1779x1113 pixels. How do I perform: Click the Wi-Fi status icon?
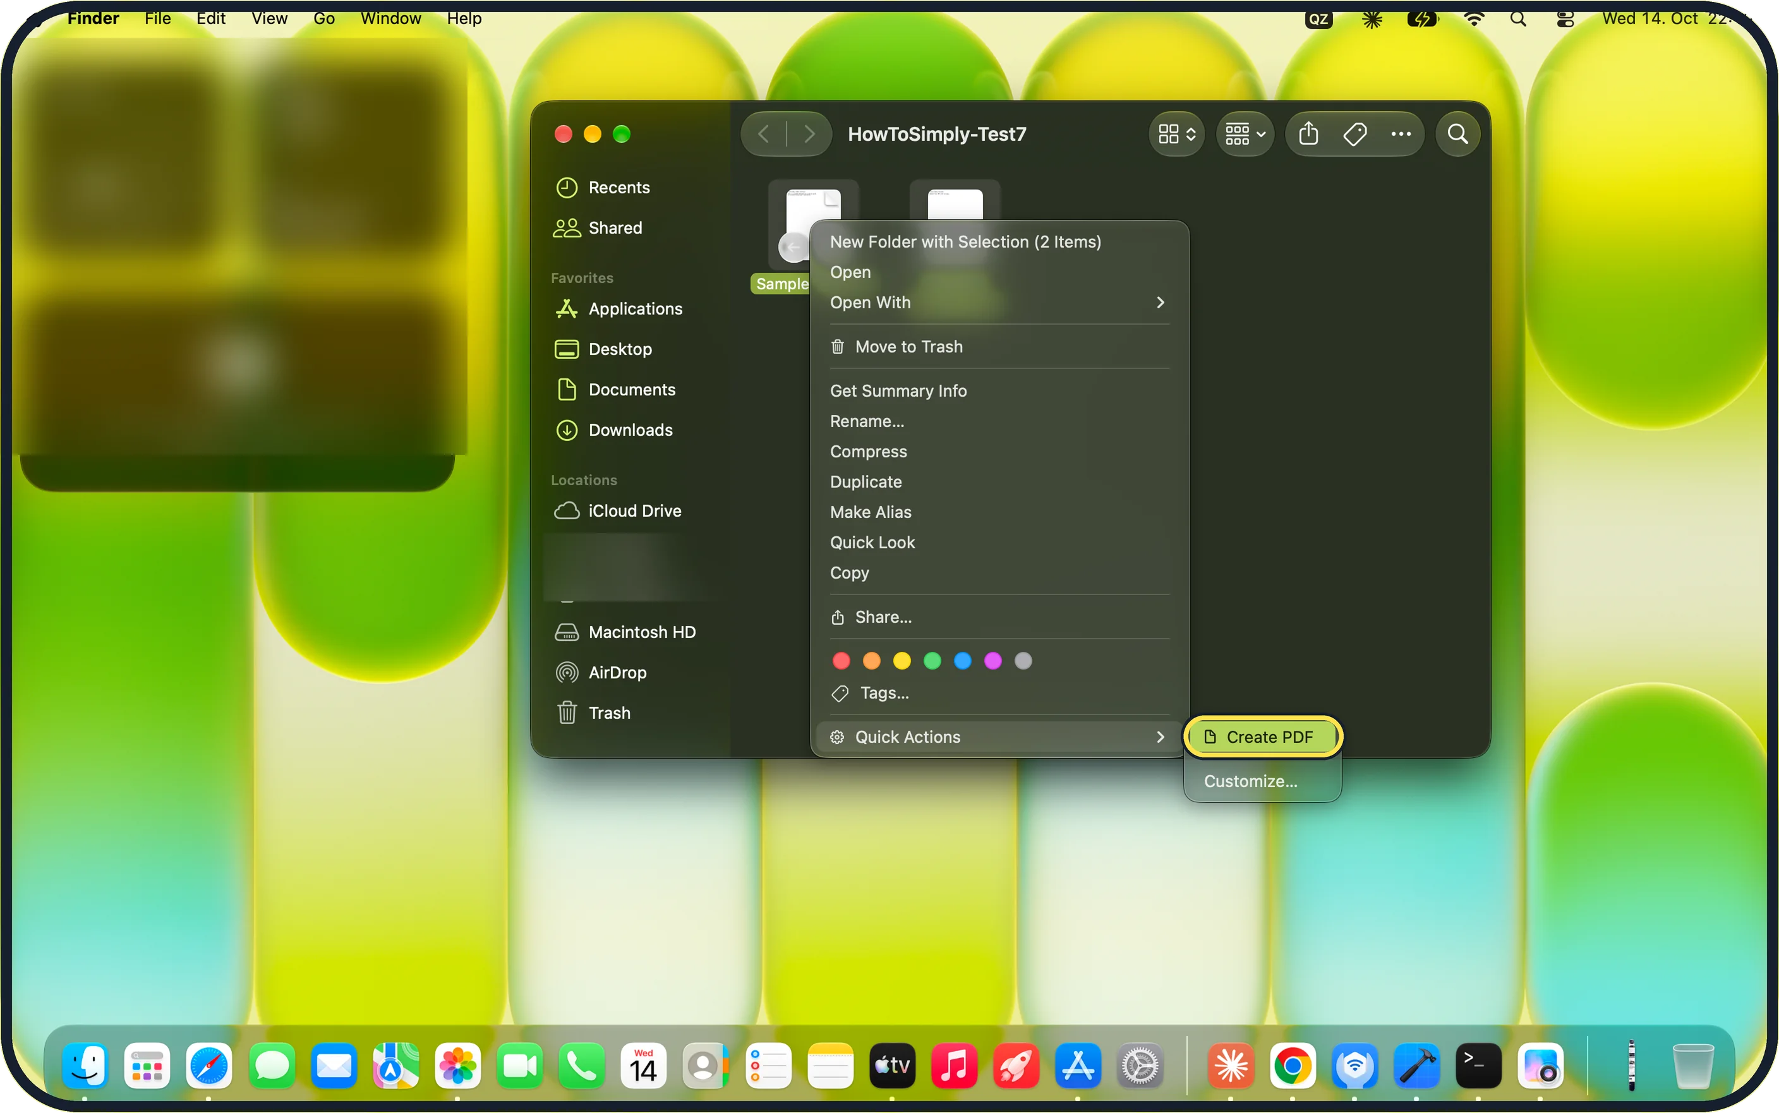(1473, 18)
